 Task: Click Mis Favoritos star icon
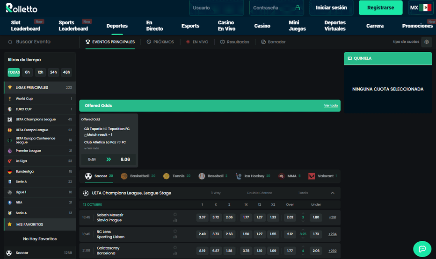point(10,224)
